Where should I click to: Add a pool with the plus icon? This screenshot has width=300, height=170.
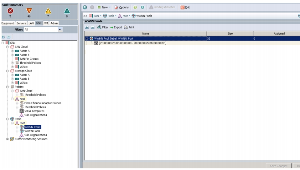pos(87,27)
